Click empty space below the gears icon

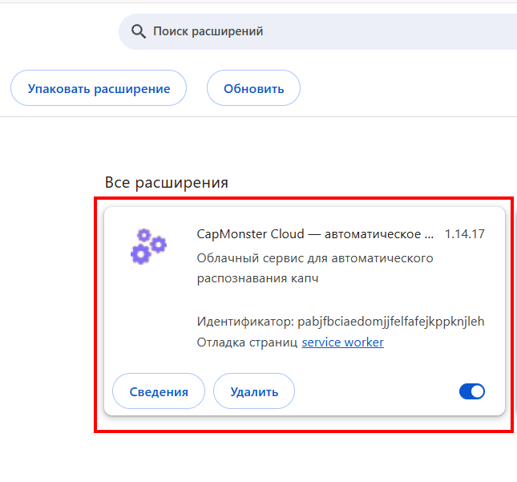click(x=148, y=314)
